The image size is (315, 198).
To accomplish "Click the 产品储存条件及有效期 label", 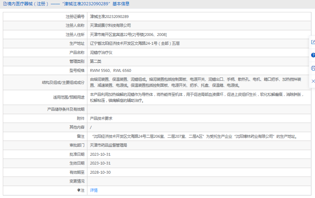I will click(66, 109).
